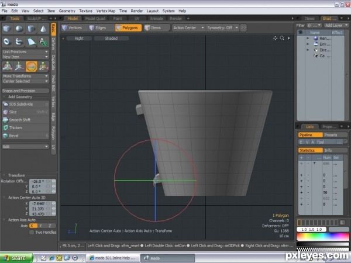Click the viewport pan icon
This screenshot has height=263, width=351.
click(x=276, y=38)
